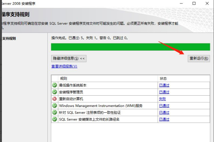214x142 pixels.
Task: Open 已通过 status link for 最低操作系统版本
Action: [164, 85]
